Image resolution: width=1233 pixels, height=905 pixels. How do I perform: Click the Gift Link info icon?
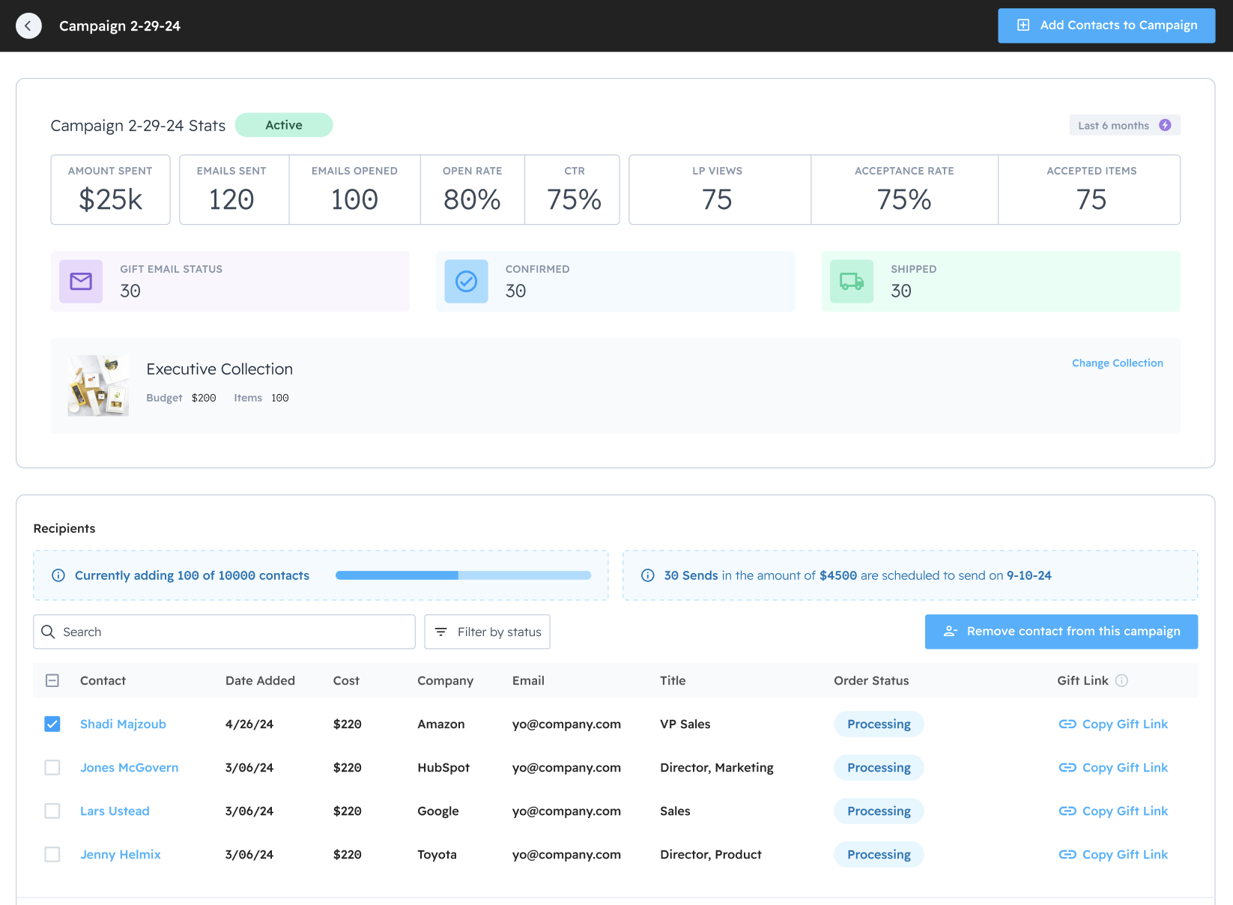(1121, 680)
